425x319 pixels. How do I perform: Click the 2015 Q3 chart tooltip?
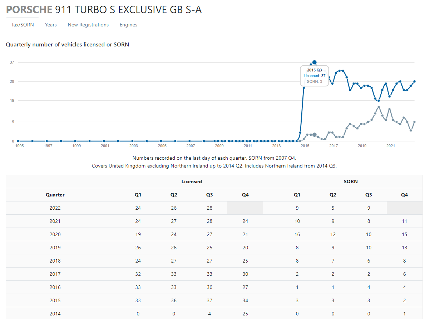pos(315,76)
